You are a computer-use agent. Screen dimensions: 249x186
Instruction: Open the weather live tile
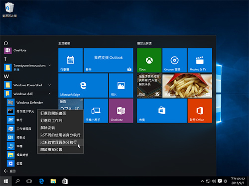(x=70, y=104)
